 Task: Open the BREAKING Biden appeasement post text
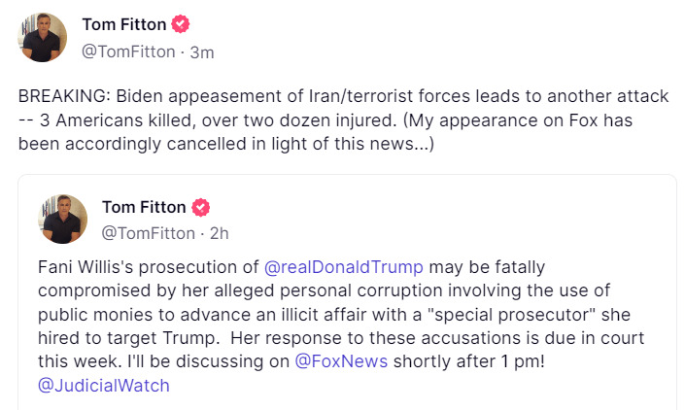pyautogui.click(x=343, y=120)
